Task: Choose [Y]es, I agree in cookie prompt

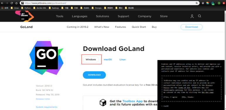Action: click(x=170, y=97)
